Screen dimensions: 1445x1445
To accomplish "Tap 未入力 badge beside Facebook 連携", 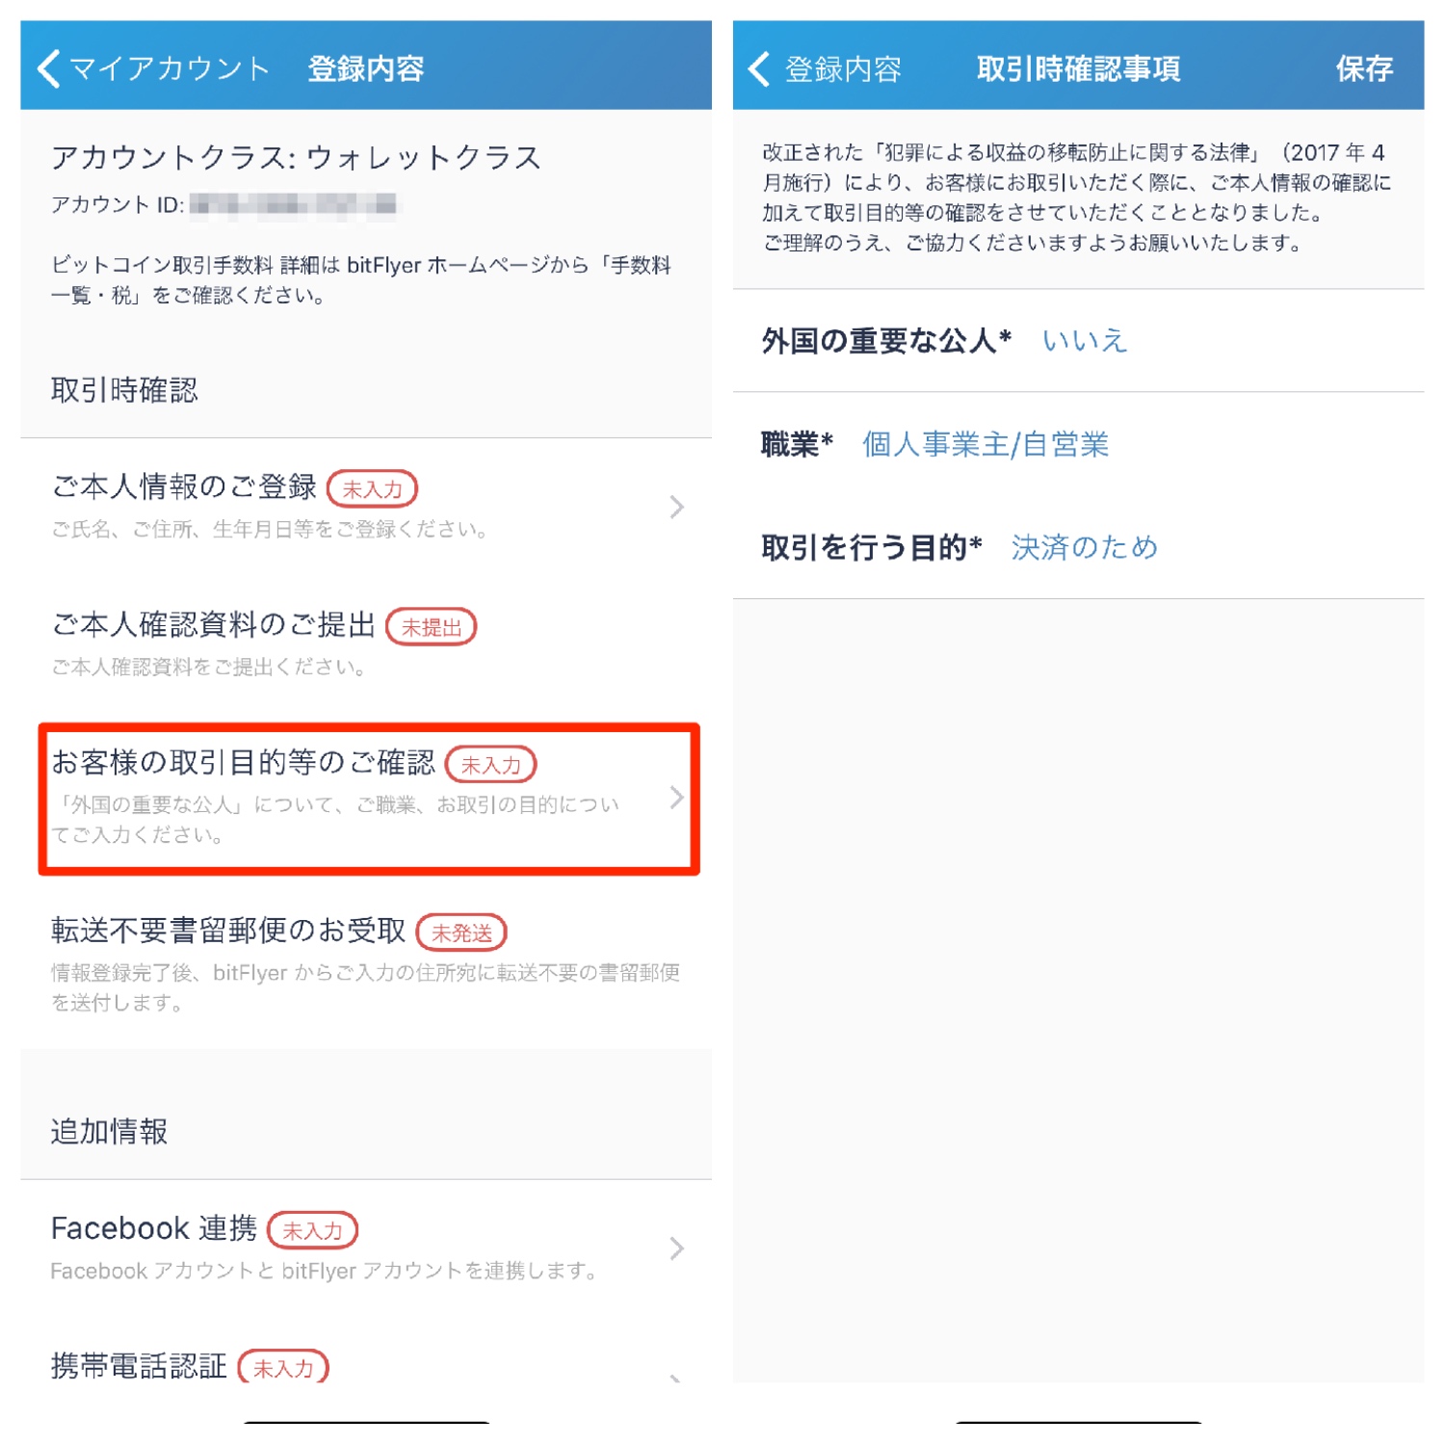I will coord(312,1230).
